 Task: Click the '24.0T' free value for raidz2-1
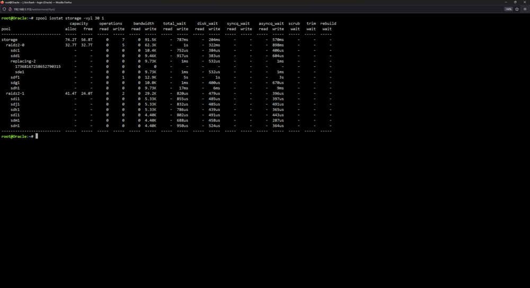pyautogui.click(x=87, y=94)
